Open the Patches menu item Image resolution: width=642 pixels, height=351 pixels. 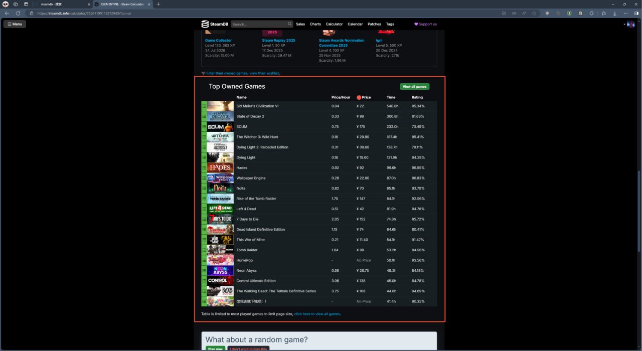pos(374,24)
